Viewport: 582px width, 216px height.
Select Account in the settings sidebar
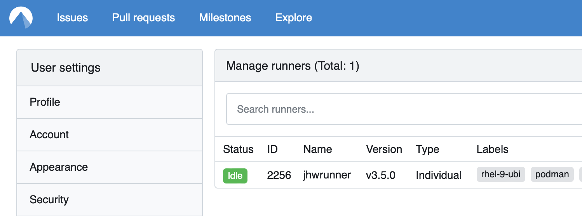[110, 135]
